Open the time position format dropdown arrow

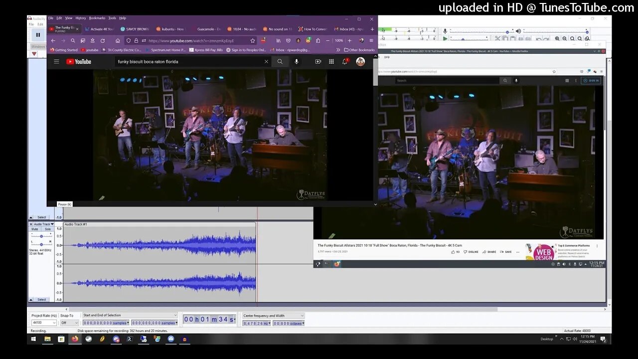click(x=235, y=320)
